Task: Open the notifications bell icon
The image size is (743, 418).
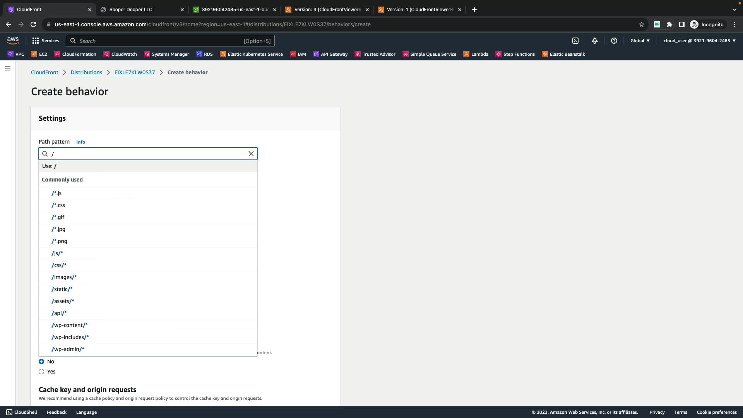Action: [595, 41]
